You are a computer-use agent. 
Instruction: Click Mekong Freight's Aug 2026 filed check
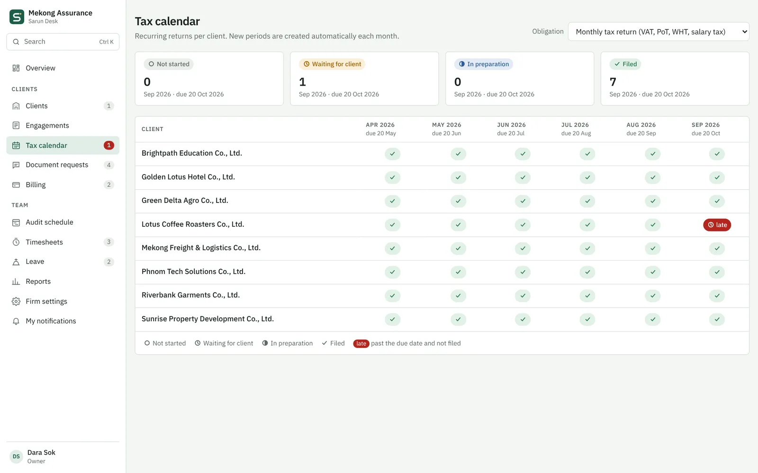click(x=652, y=248)
